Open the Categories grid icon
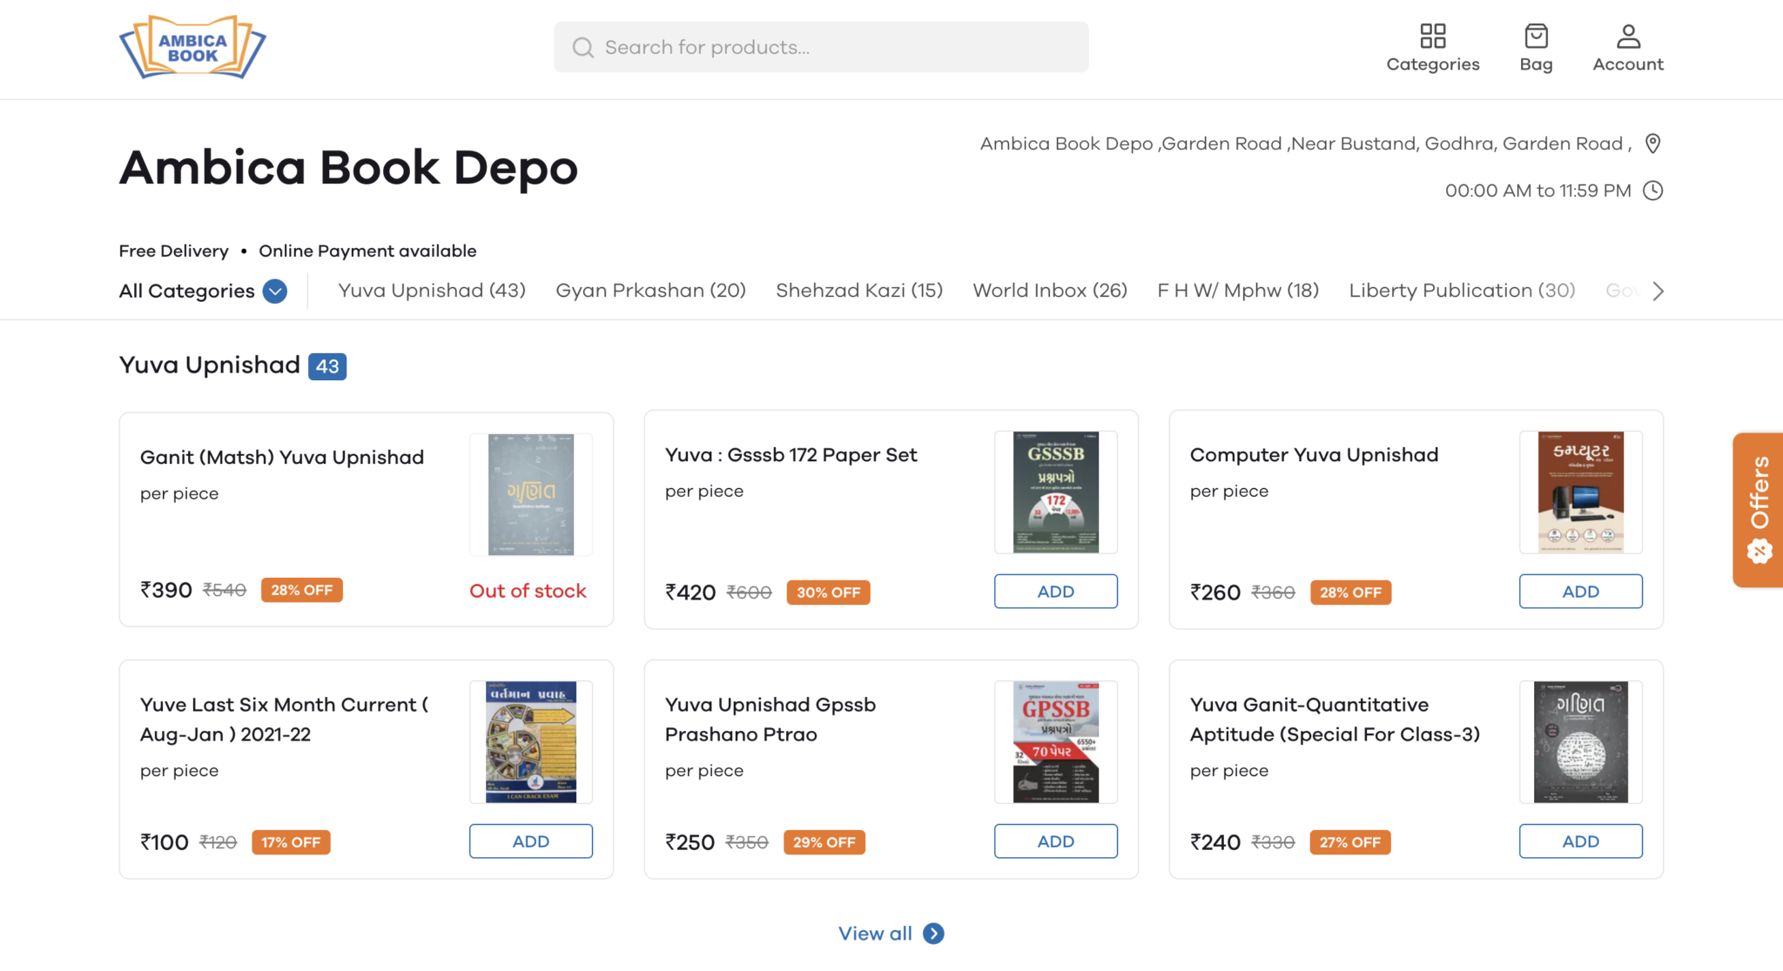The image size is (1783, 971). pyautogui.click(x=1432, y=37)
